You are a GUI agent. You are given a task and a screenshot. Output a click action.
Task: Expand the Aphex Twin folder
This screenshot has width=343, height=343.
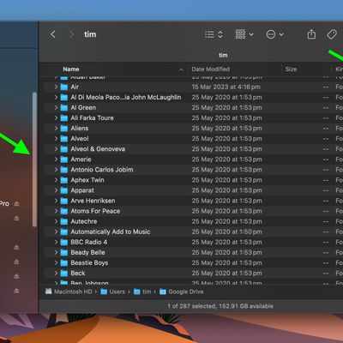(56, 180)
